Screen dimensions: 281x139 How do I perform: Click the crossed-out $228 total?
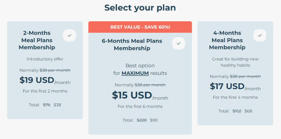click(142, 120)
